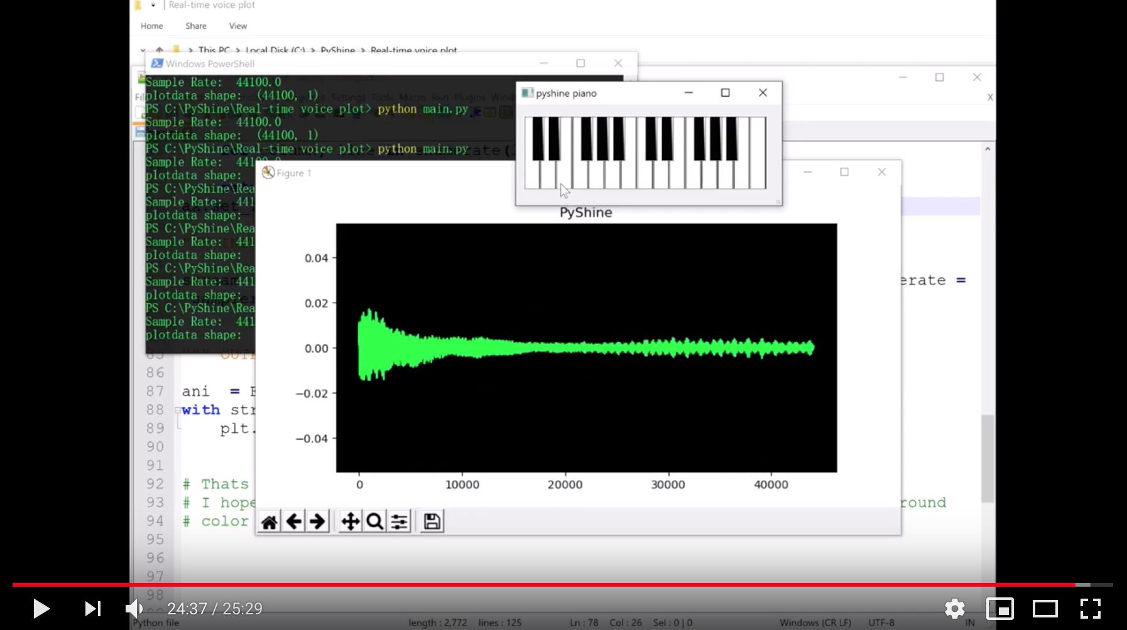The image size is (1127, 630).
Task: Click the editor scrollbar up arrow
Action: coord(988,149)
